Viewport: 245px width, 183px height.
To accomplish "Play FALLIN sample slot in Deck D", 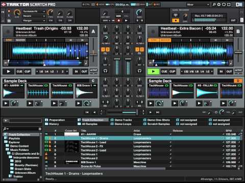I will [x=199, y=103].
